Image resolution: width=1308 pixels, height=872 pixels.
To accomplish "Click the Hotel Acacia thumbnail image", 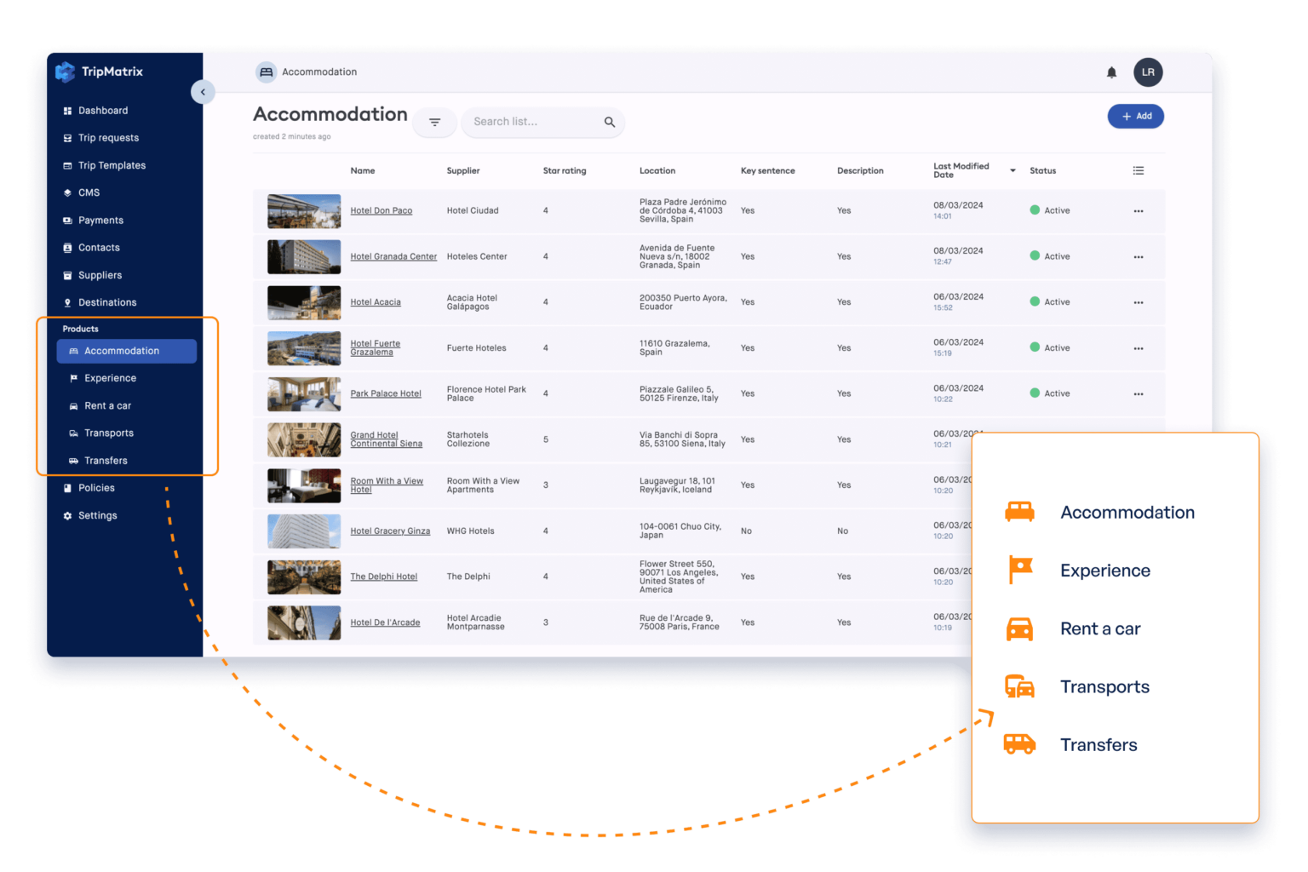I will tap(303, 301).
